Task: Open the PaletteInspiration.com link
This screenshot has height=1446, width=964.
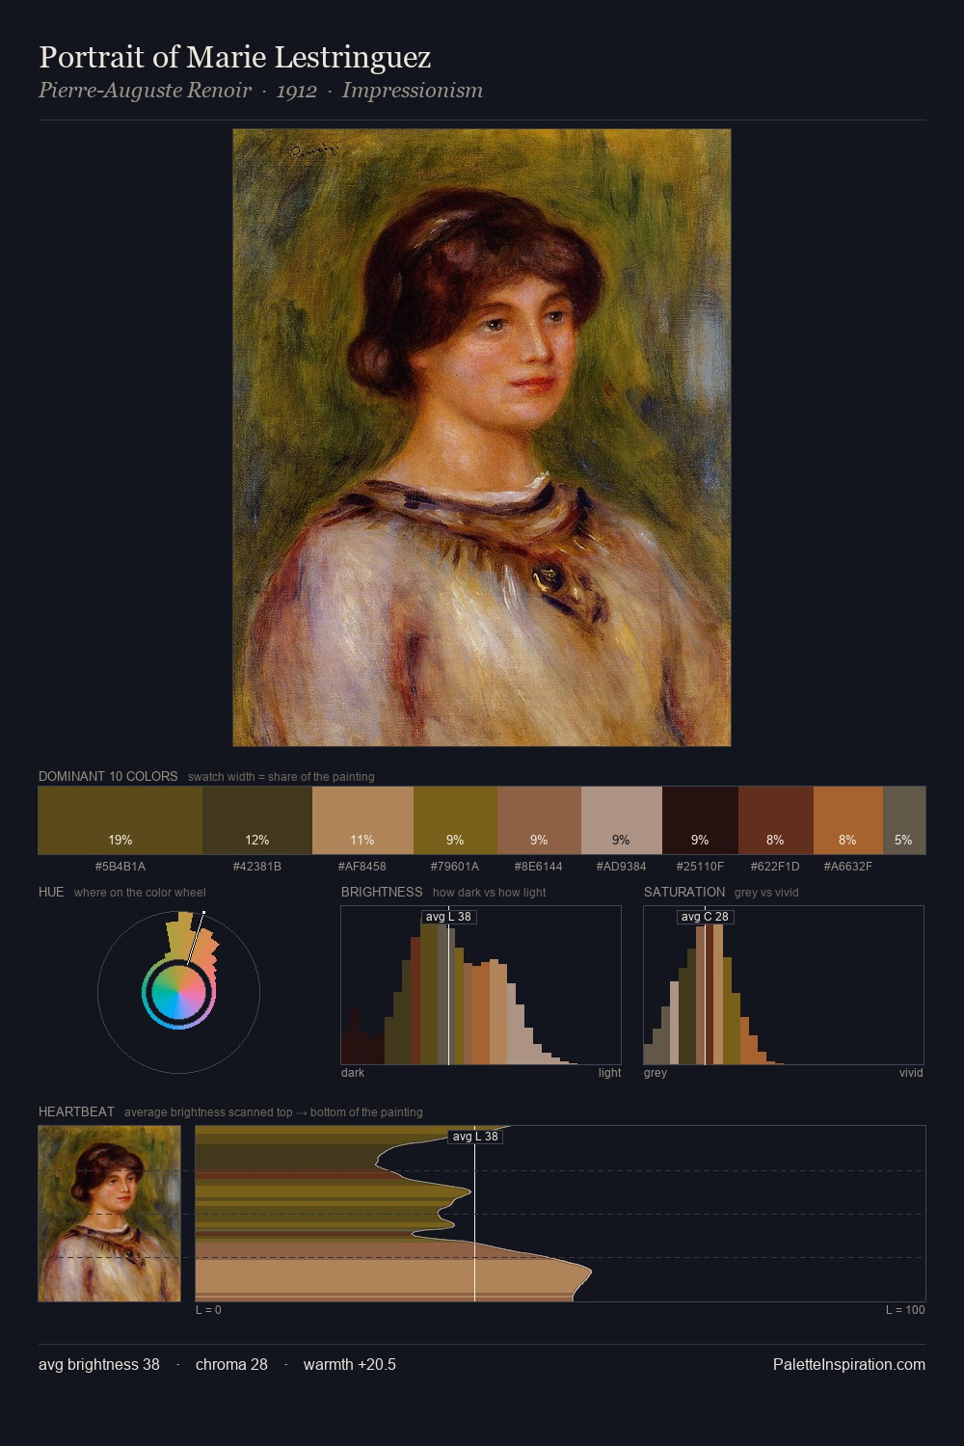Action: tap(849, 1364)
